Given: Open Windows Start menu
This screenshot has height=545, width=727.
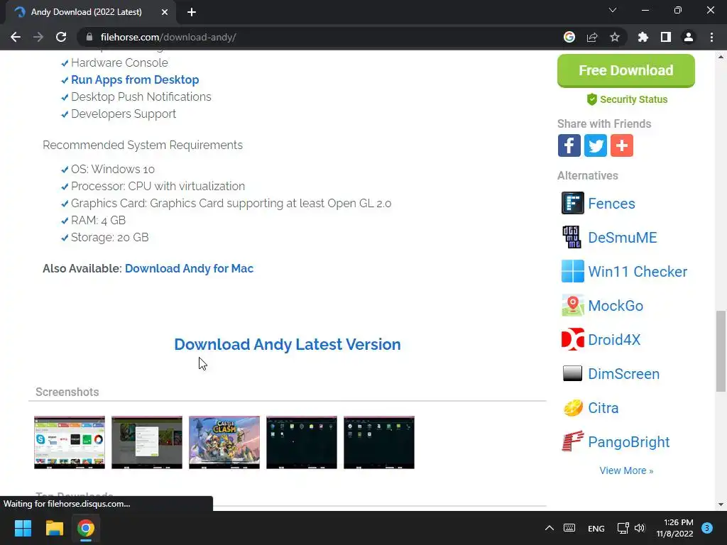Looking at the screenshot, I should coord(23,528).
